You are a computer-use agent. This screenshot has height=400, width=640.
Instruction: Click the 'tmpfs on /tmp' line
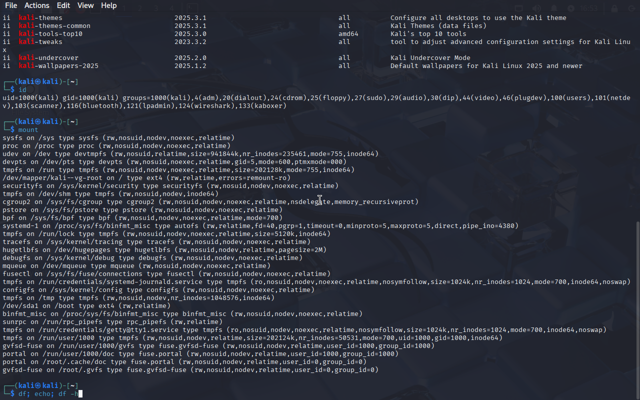[138, 298]
